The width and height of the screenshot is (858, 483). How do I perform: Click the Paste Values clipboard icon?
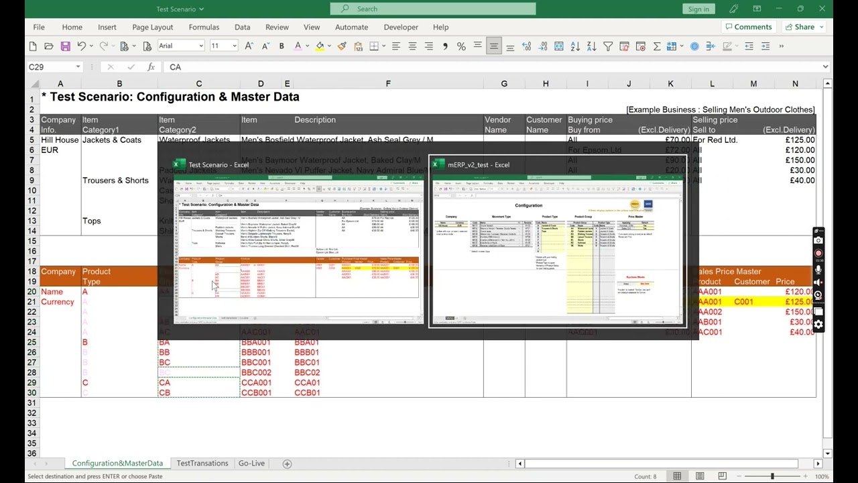tap(358, 46)
